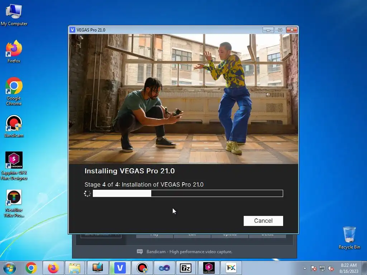Click Flare Designer icon in taskbar
This screenshot has height=275, width=367.
click(x=209, y=268)
